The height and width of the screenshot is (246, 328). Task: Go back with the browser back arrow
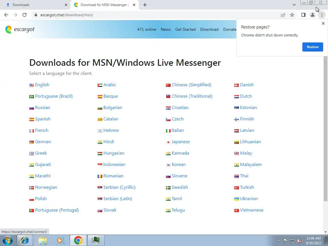(6, 15)
